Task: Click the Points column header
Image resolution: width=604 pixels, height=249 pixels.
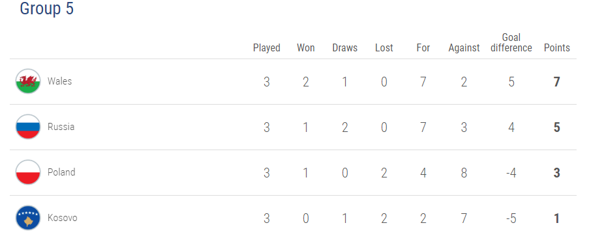Action: pos(556,48)
